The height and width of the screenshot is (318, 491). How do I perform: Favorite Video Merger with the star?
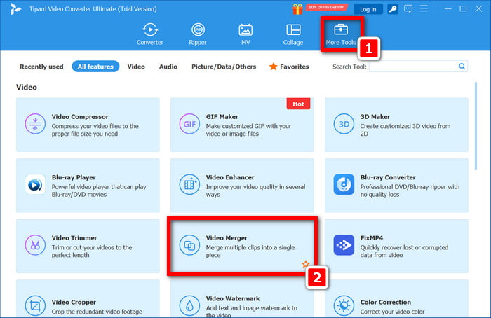305,264
